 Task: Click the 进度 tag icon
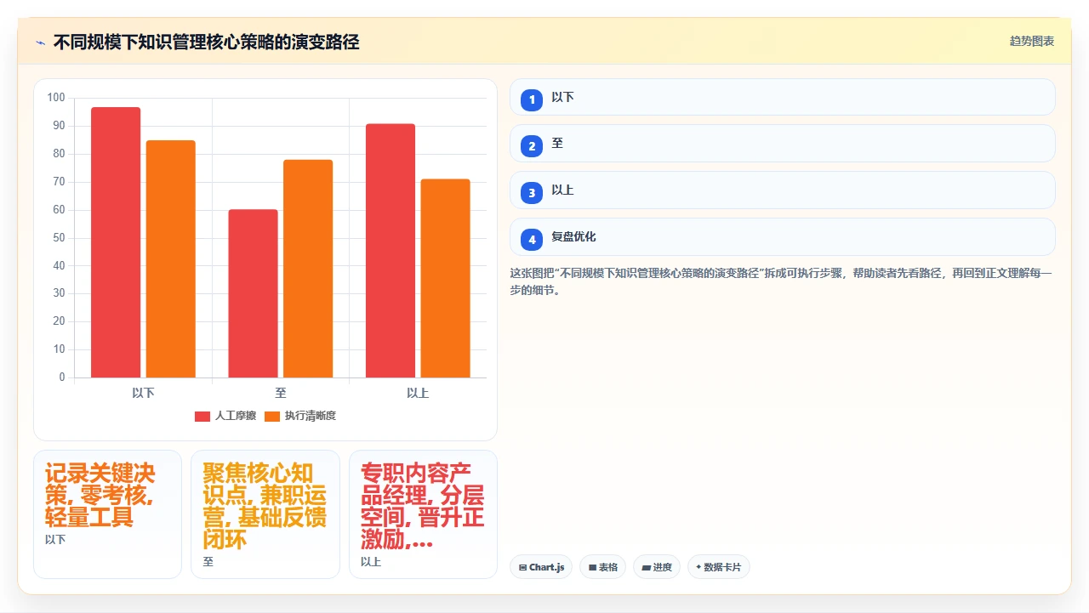(x=646, y=567)
